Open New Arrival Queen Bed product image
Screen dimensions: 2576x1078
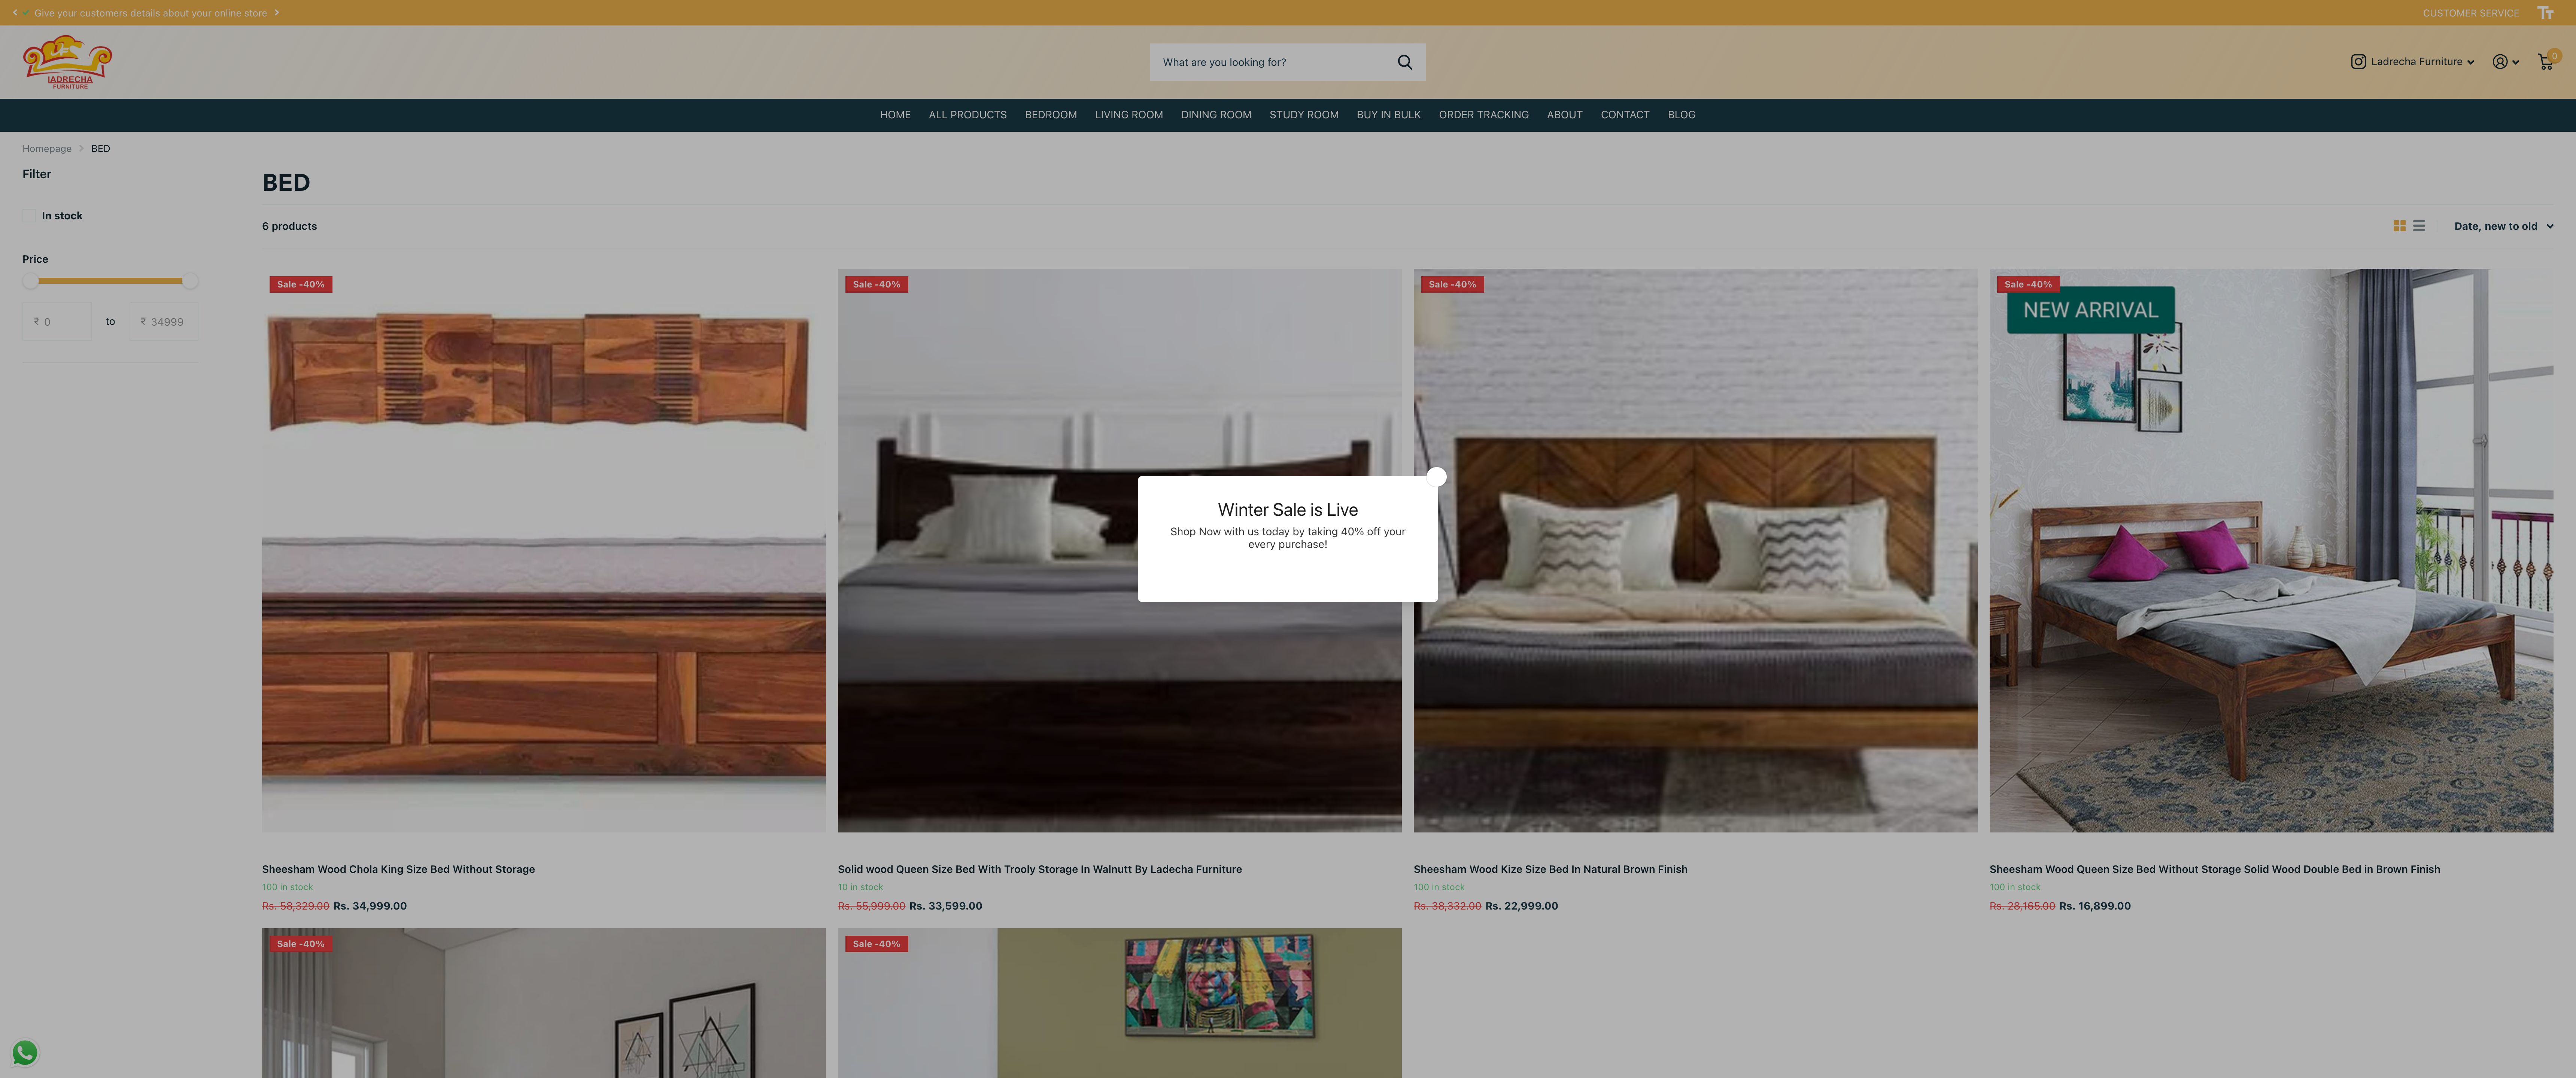(2270, 550)
